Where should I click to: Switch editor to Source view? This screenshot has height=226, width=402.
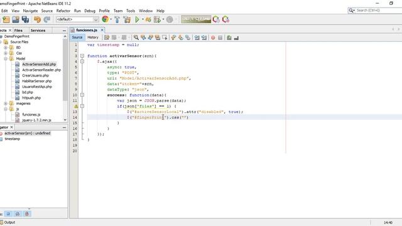tap(77, 38)
